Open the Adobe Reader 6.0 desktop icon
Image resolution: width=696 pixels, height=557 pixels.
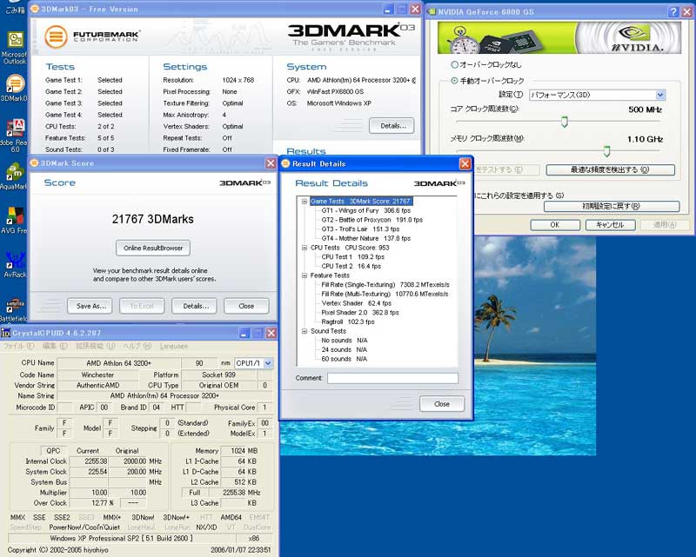[x=15, y=136]
